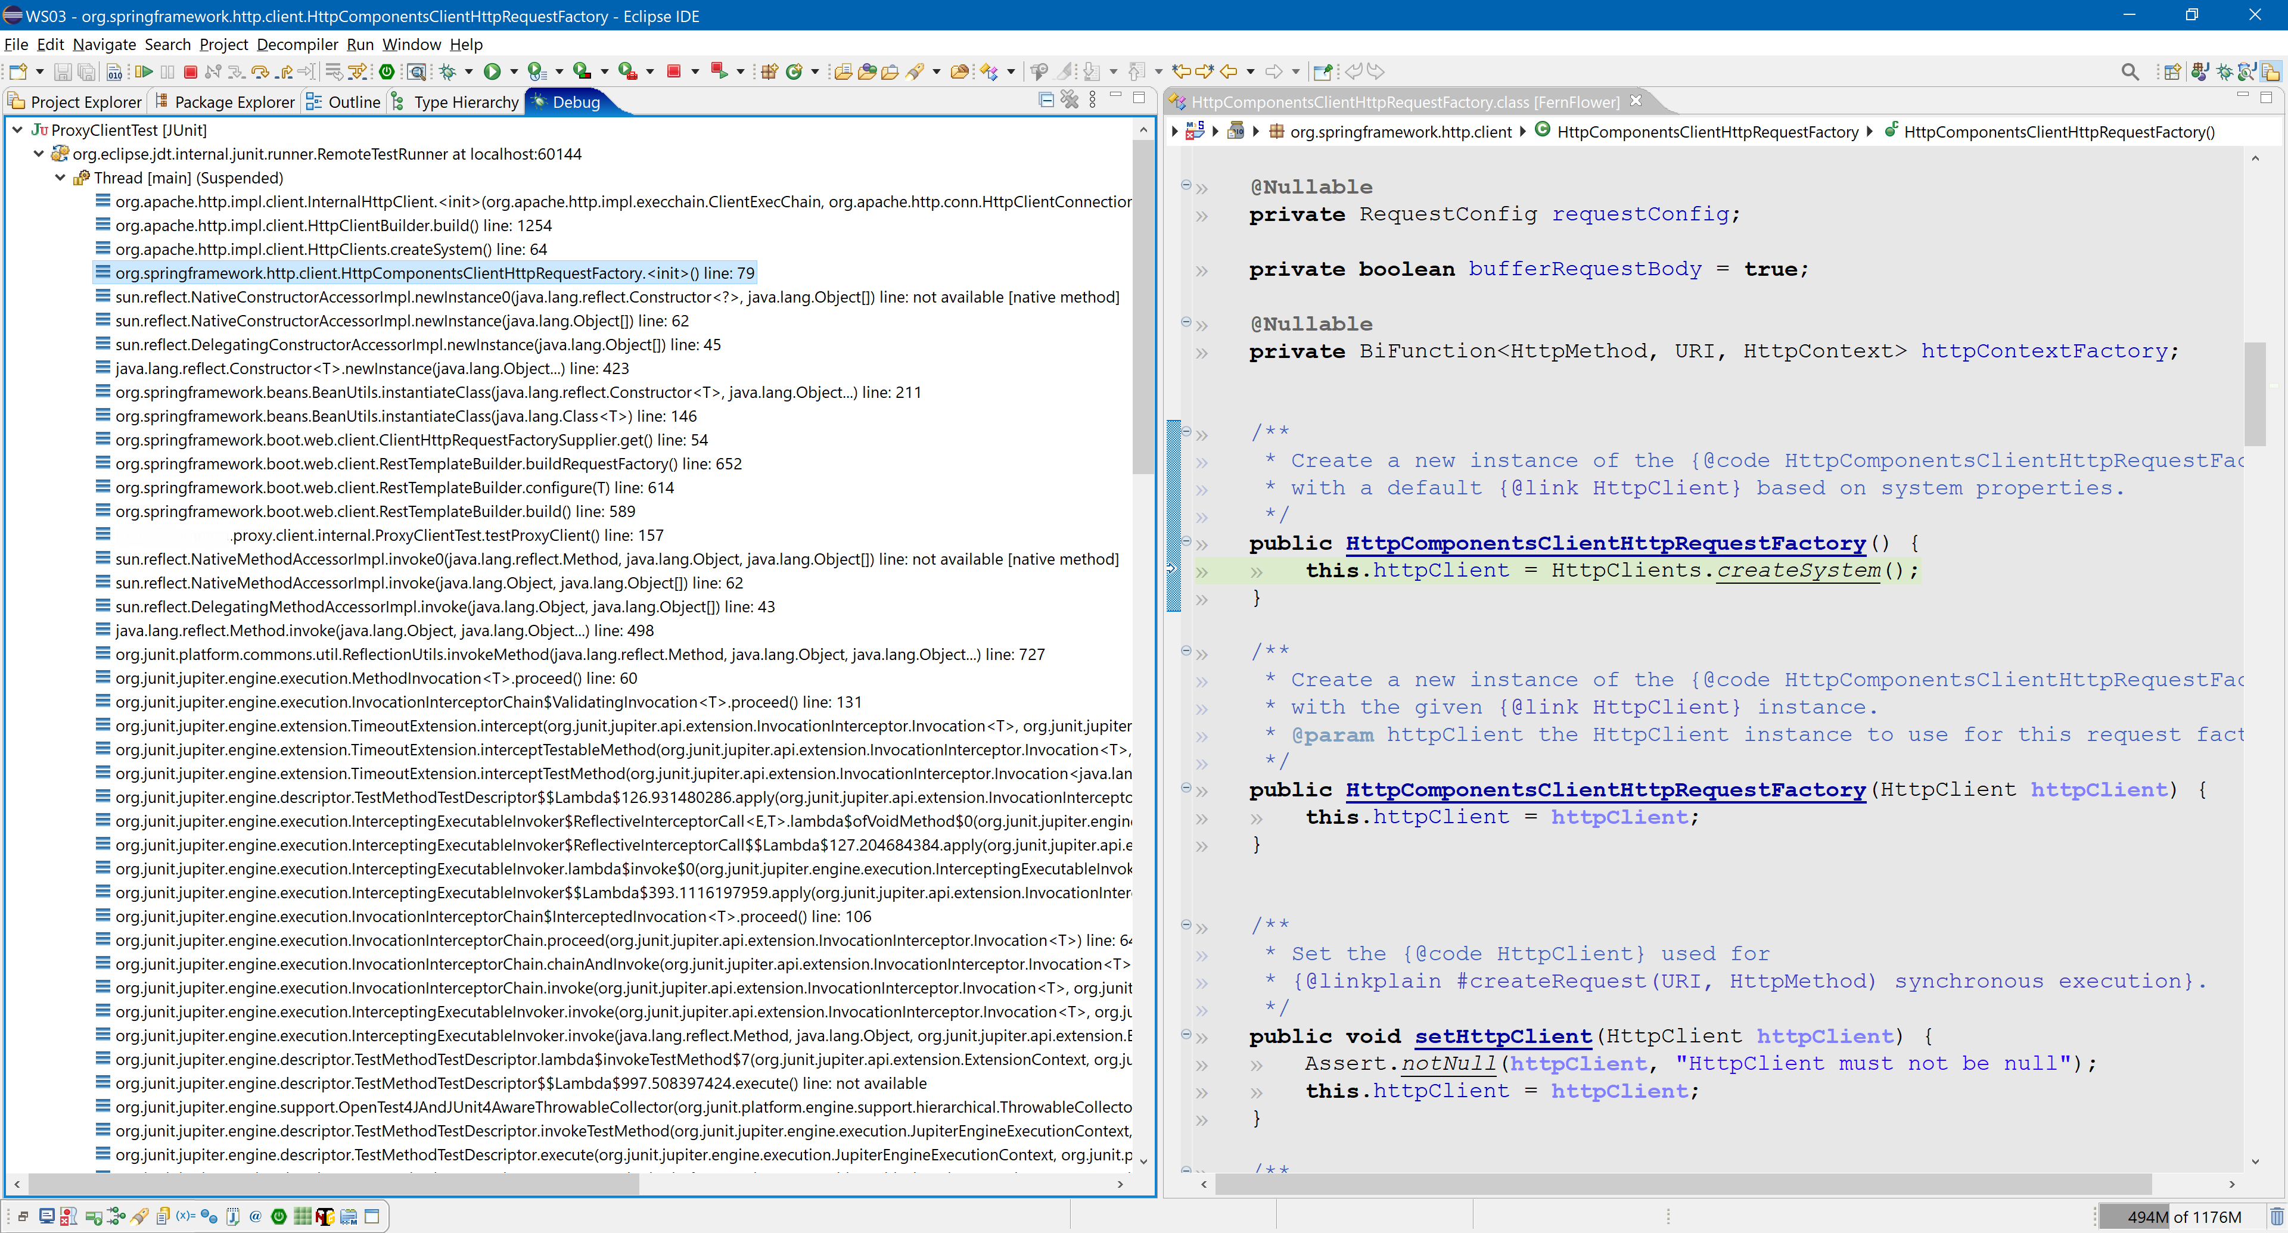The width and height of the screenshot is (2288, 1233).
Task: Step Into the next statement
Action: pos(237,72)
